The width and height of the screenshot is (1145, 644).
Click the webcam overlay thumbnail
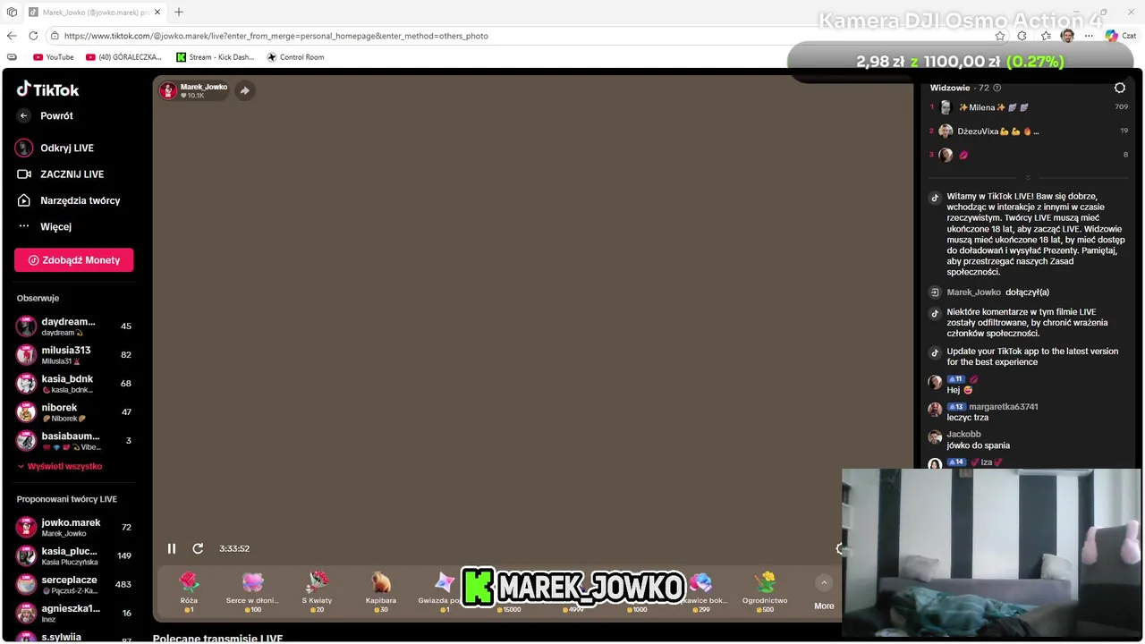[992, 553]
